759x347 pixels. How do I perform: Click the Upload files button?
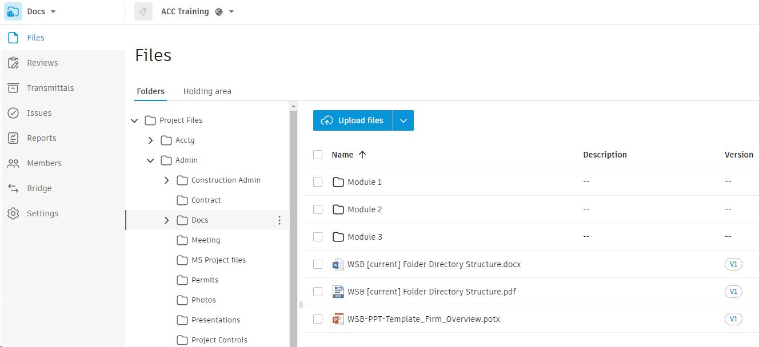tap(353, 120)
